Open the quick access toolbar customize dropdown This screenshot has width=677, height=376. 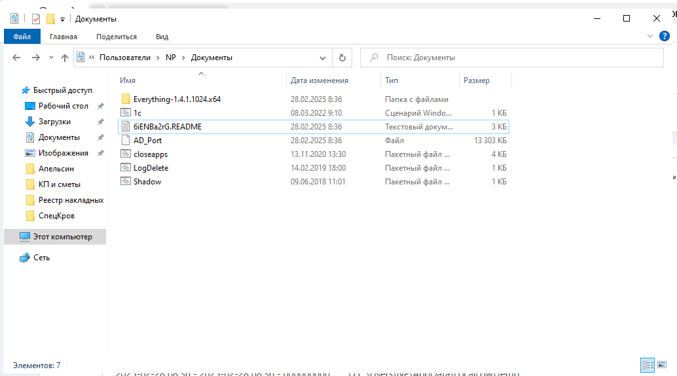[63, 20]
